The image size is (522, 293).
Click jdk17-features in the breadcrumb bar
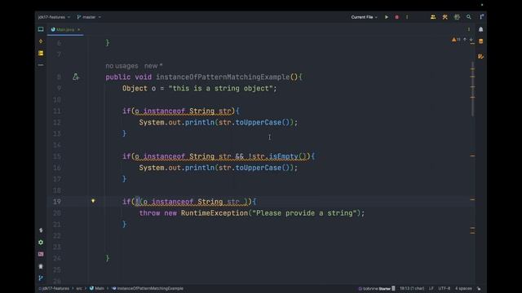point(55,288)
